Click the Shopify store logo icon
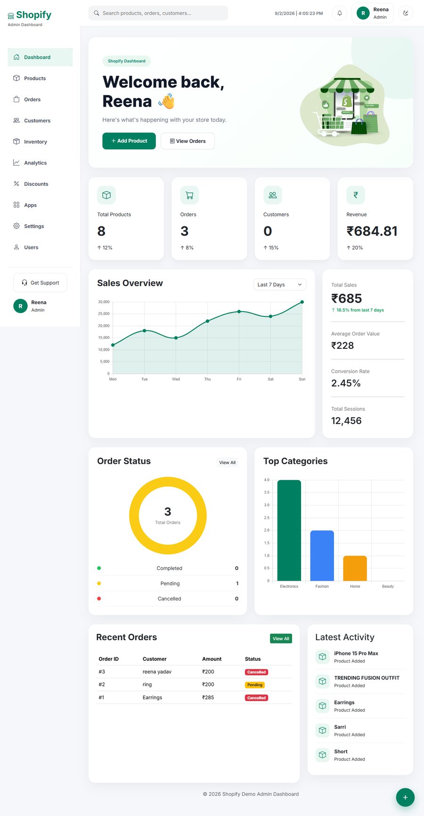 pyautogui.click(x=11, y=16)
